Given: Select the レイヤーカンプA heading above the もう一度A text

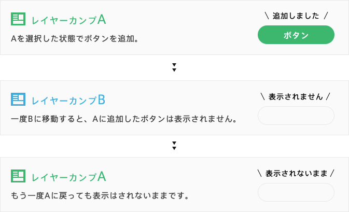Looking at the screenshot, I should [68, 176].
